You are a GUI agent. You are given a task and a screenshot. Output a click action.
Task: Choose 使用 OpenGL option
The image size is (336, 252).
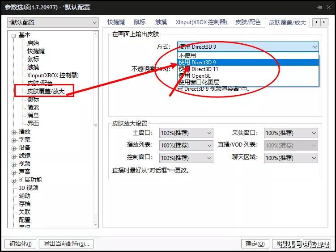point(248,76)
